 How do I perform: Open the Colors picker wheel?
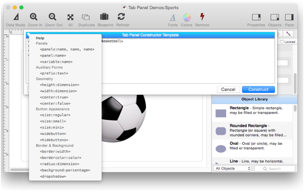[x=187, y=17]
